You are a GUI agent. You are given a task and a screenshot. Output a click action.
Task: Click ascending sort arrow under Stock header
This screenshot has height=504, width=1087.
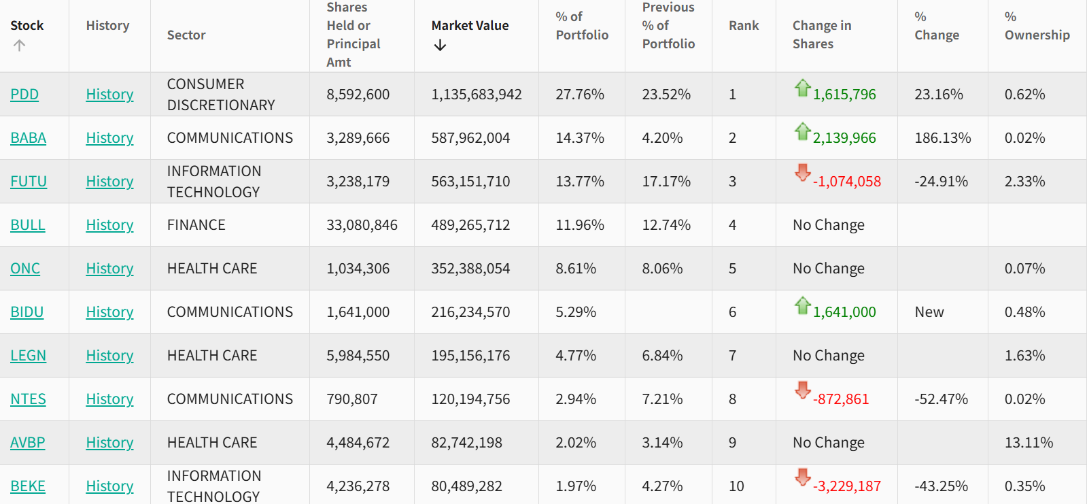tap(19, 46)
